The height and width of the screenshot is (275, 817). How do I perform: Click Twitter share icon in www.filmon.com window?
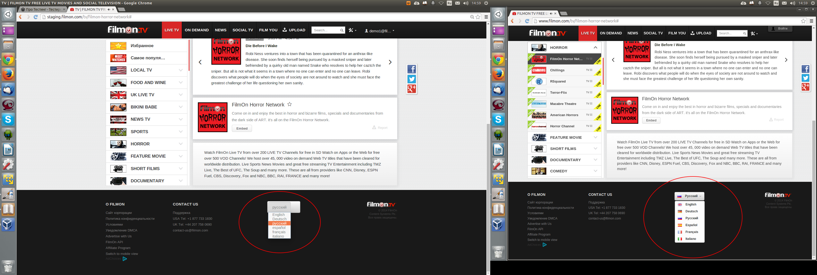pyautogui.click(x=805, y=78)
